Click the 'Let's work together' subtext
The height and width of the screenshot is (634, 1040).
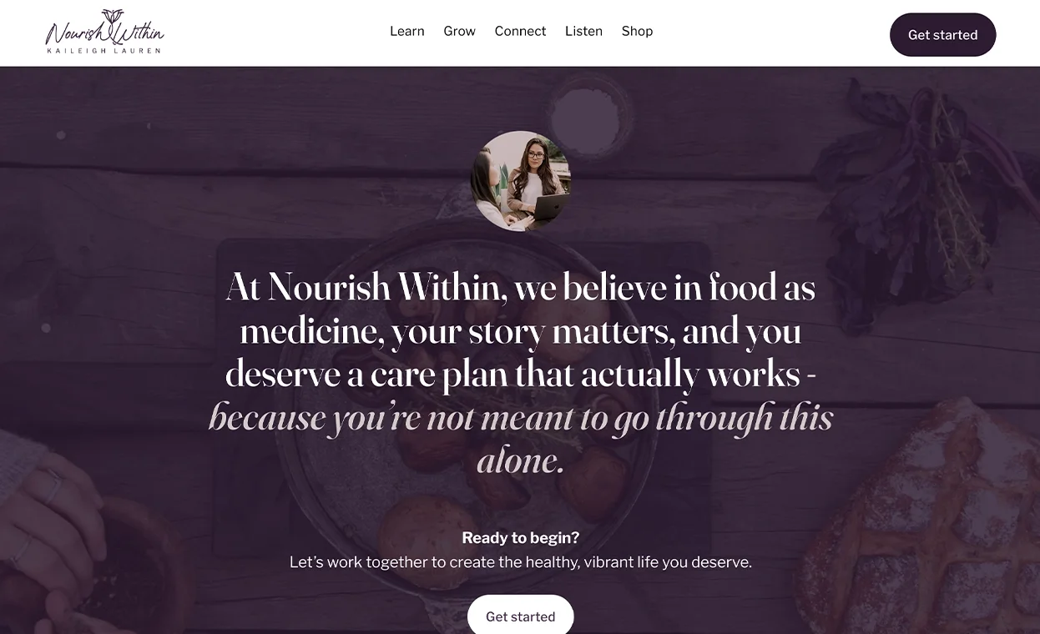[x=520, y=562]
